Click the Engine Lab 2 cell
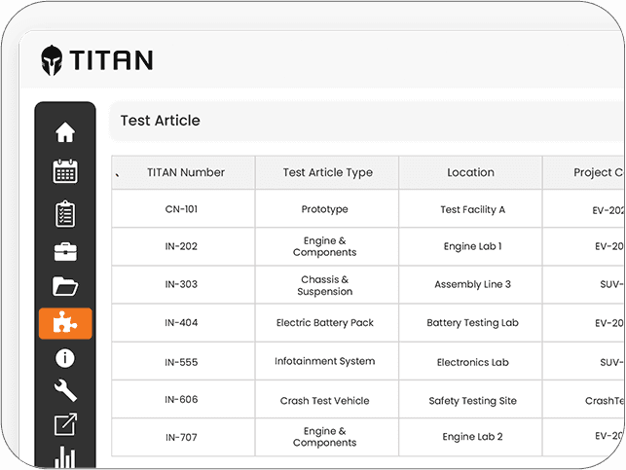This screenshot has width=626, height=470. (470, 437)
